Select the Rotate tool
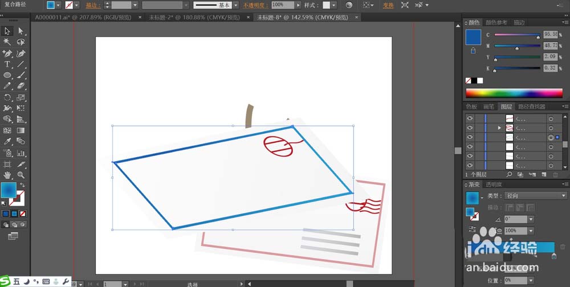The height and width of the screenshot is (287, 570). pos(7,97)
